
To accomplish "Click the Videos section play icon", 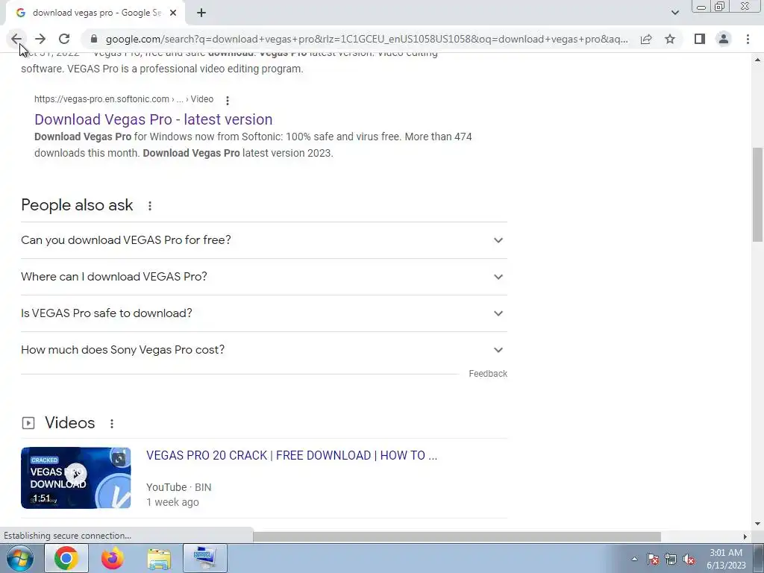I will (x=28, y=423).
